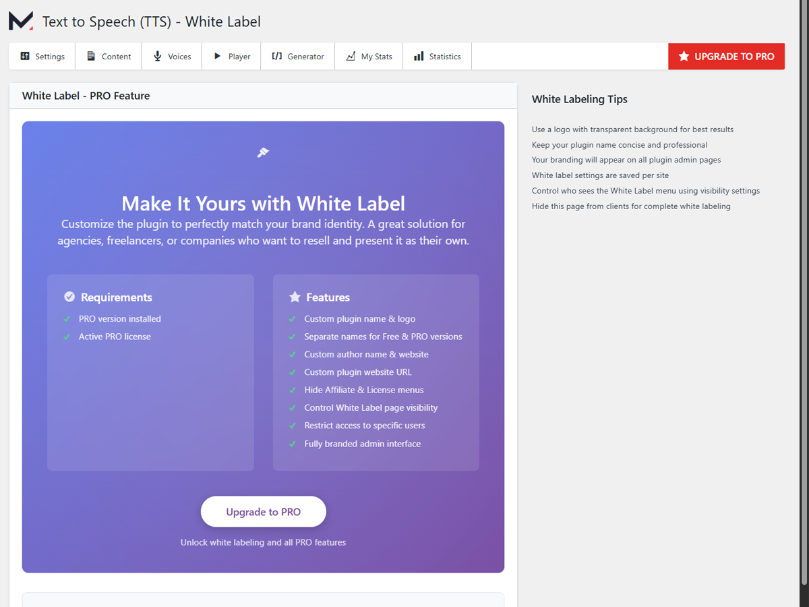Click the Statistics bar chart icon
The image size is (809, 607).
tap(419, 56)
